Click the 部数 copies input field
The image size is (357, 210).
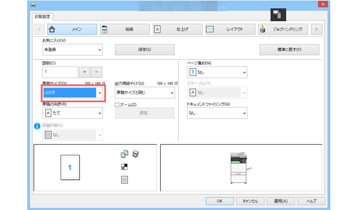pyautogui.click(x=60, y=72)
